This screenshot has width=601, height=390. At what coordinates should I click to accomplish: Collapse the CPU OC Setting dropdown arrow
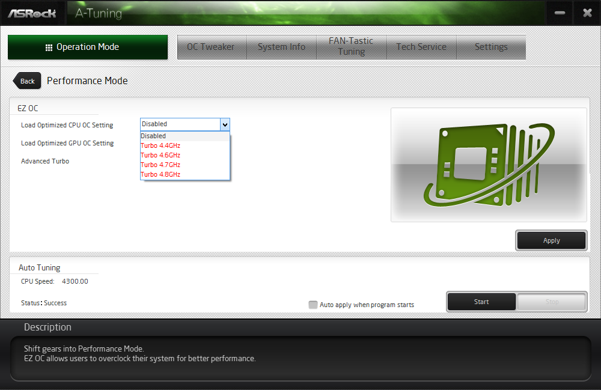coord(225,124)
